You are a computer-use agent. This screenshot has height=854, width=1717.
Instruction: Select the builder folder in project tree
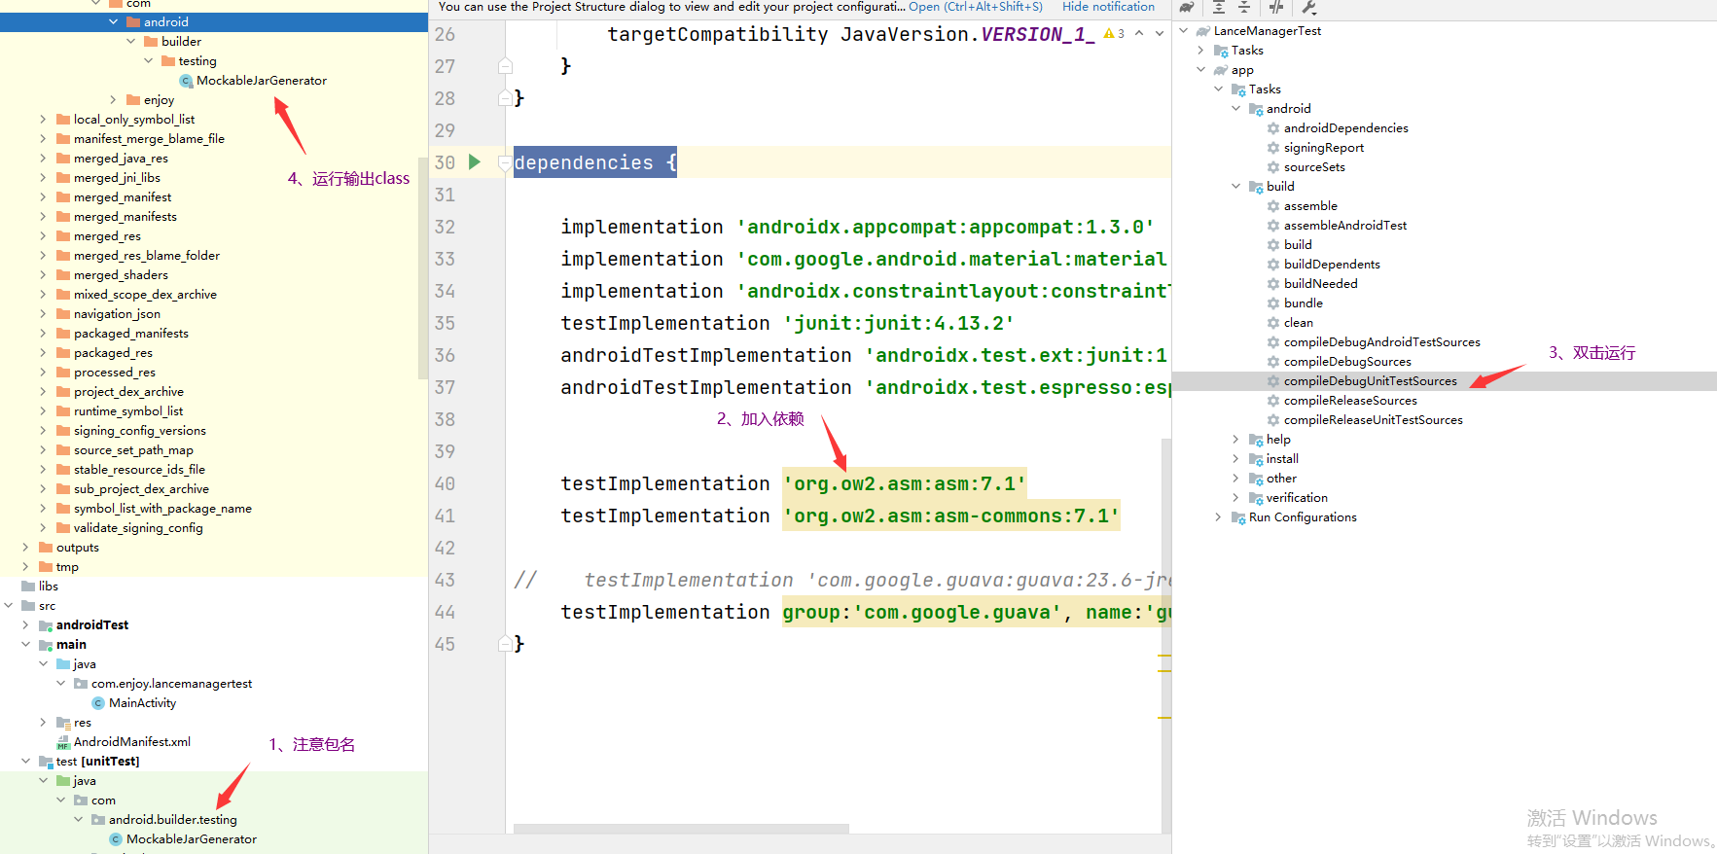coord(181,42)
